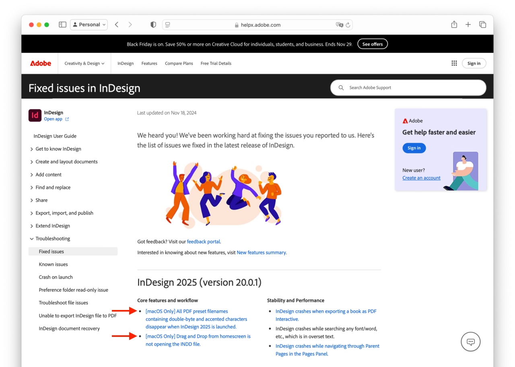The height and width of the screenshot is (367, 515).
Task: Collapse the Troubleshooting section
Action: [50, 239]
